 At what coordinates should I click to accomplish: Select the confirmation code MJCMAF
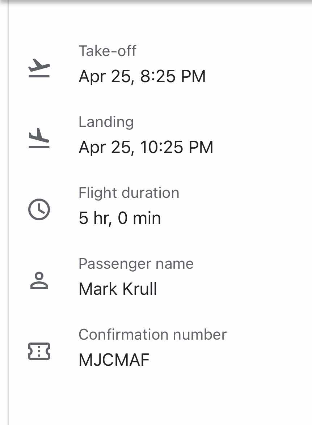pos(114,360)
